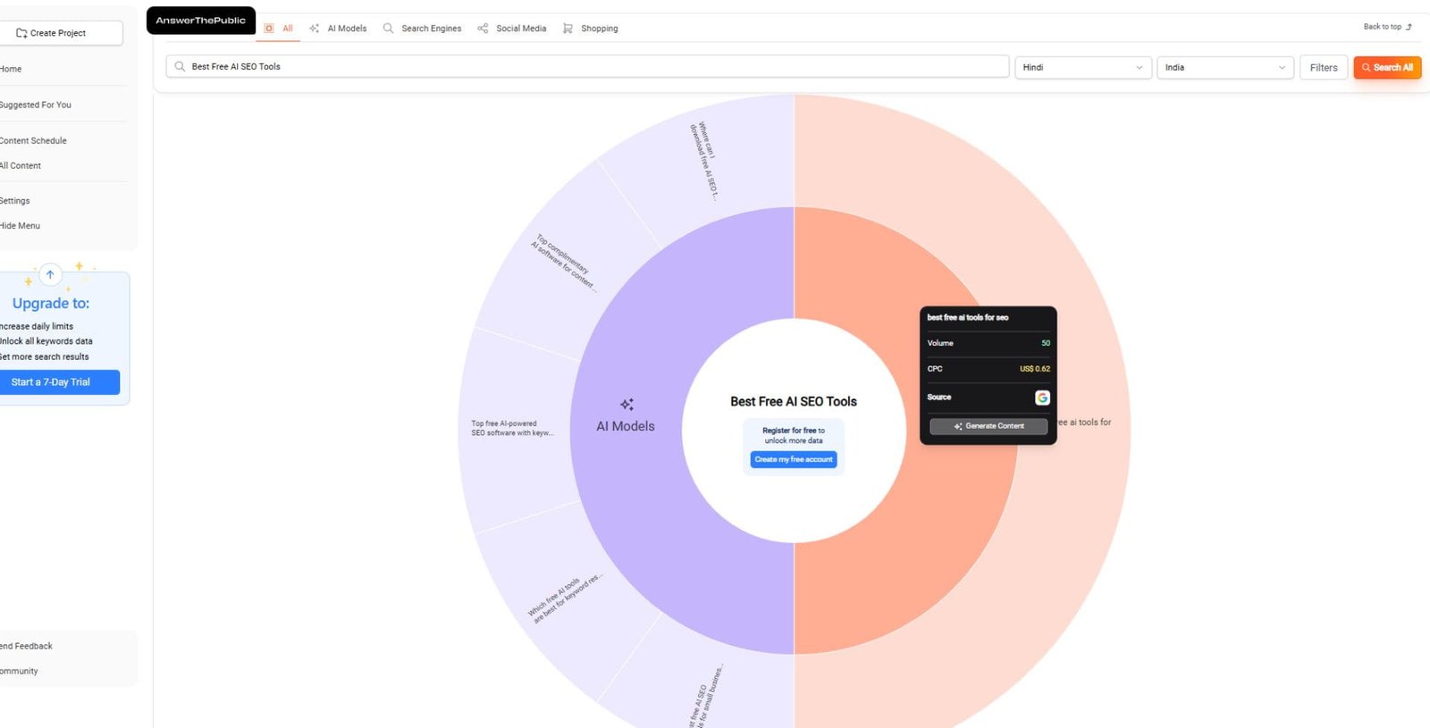Click the Volume value 50 in the tooltip
The width and height of the screenshot is (1430, 728).
(1046, 343)
